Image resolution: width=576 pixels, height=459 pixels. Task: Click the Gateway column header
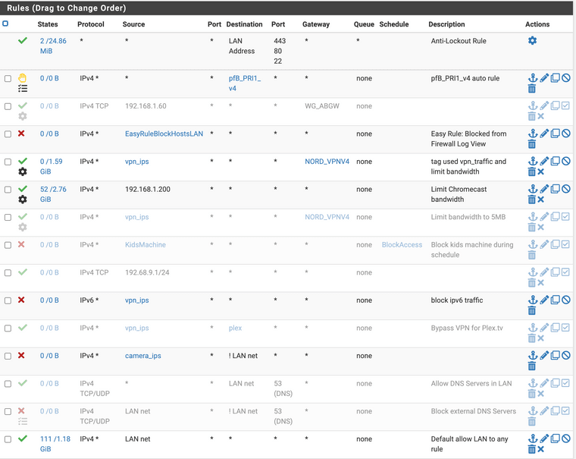coord(316,24)
